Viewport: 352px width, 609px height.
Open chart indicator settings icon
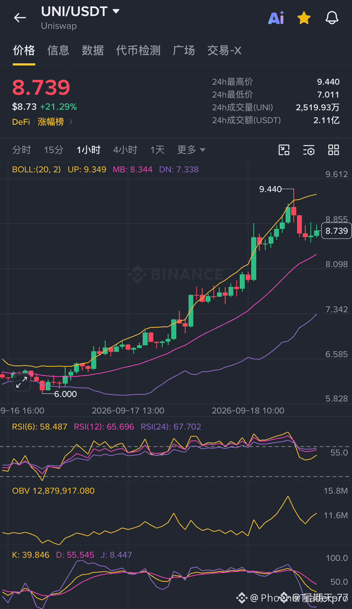click(309, 150)
